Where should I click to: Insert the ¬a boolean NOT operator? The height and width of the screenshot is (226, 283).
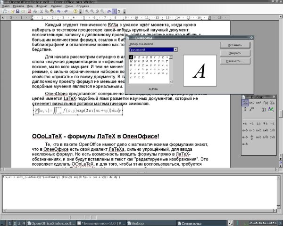click(272, 124)
